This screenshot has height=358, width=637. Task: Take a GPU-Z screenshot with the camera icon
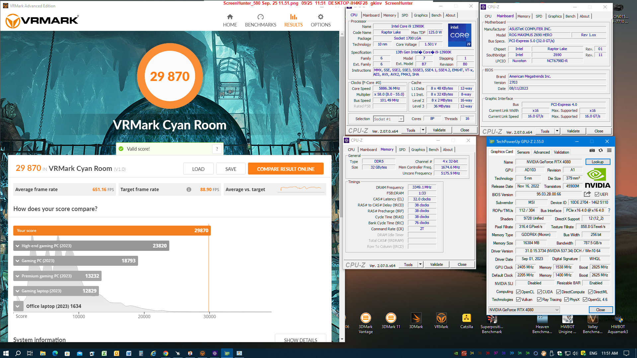pyautogui.click(x=592, y=150)
